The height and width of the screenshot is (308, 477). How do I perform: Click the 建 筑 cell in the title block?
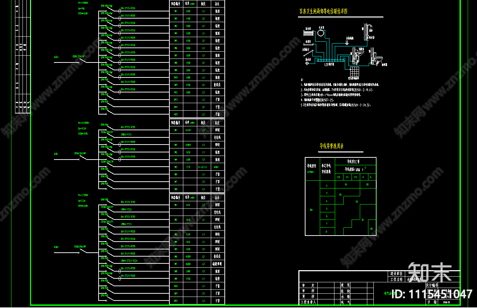[346, 285]
